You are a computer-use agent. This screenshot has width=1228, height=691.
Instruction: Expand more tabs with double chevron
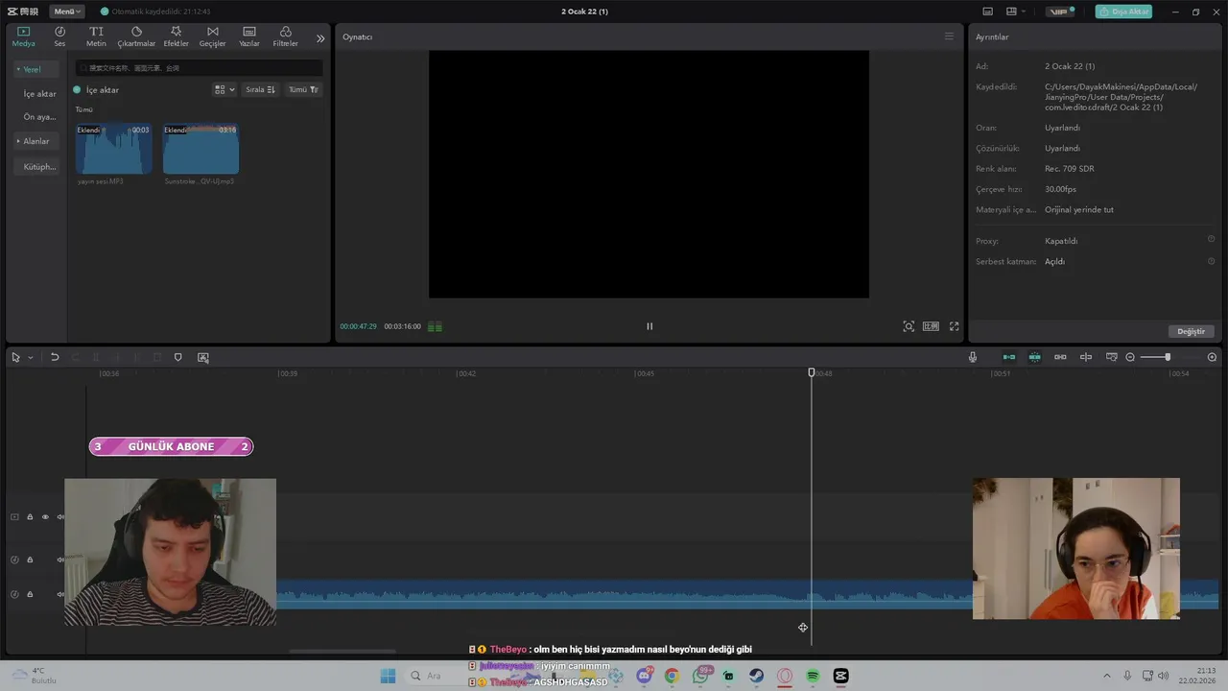[x=320, y=38]
